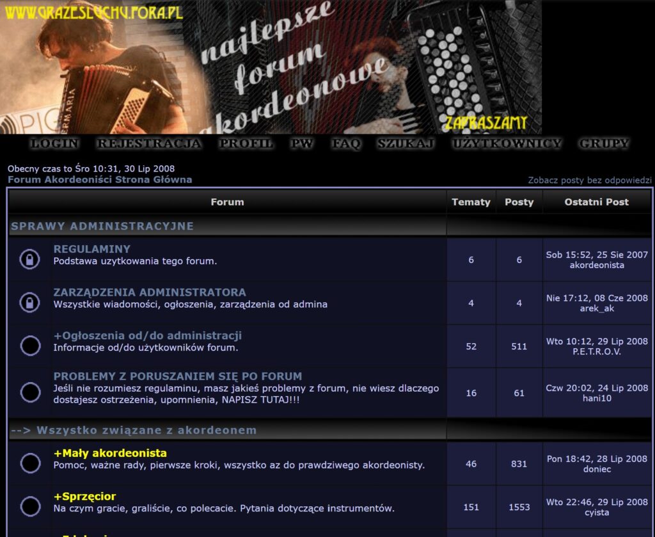This screenshot has width=655, height=537.
Task: Click the circle icon beside Ogłoszenia od/do administracji
Action: coord(30,346)
